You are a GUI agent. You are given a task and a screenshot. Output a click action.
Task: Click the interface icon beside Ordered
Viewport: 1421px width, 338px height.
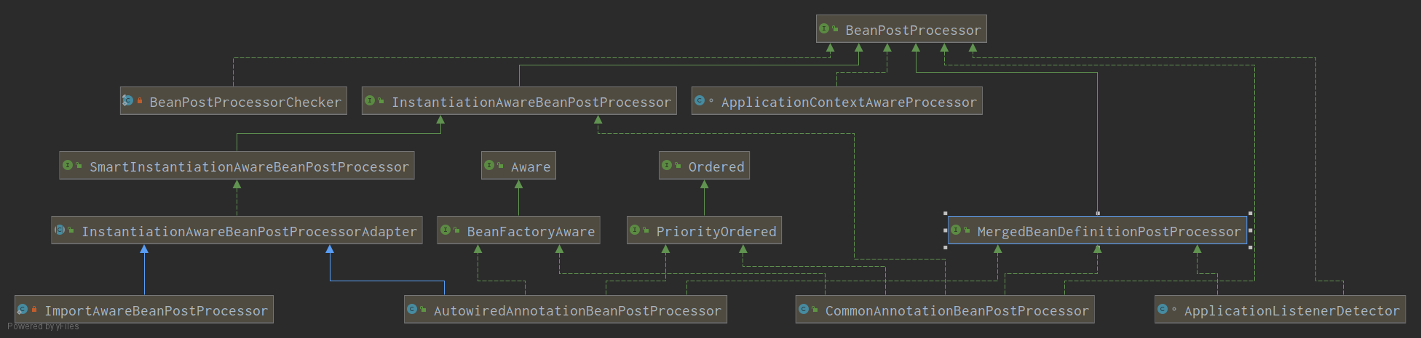(667, 166)
